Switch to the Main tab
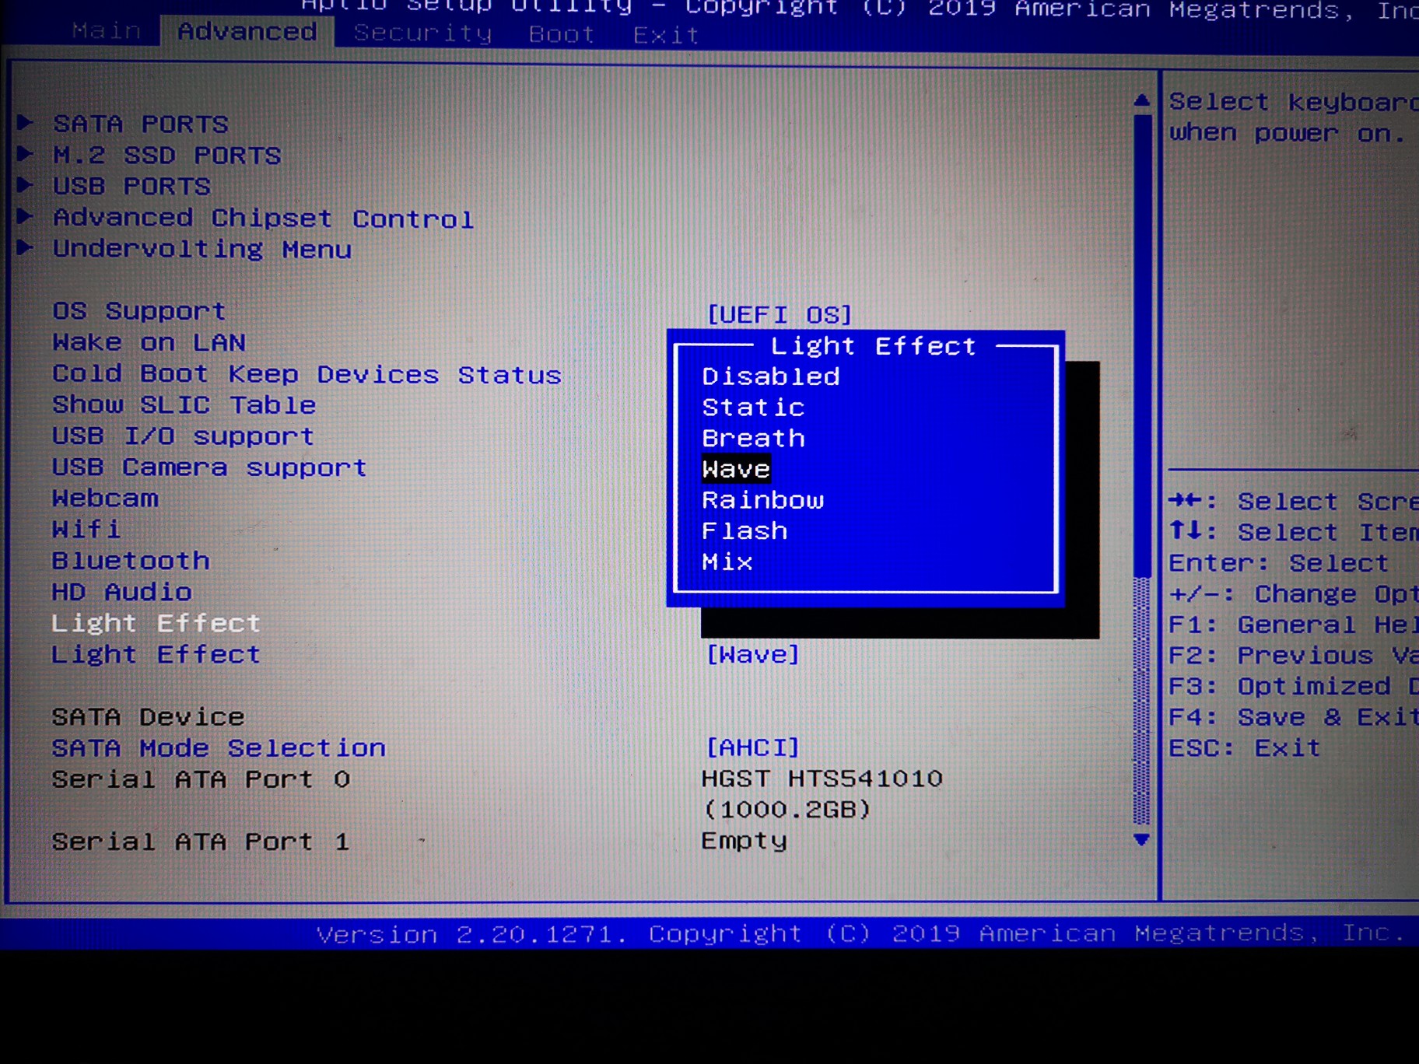 (x=107, y=31)
